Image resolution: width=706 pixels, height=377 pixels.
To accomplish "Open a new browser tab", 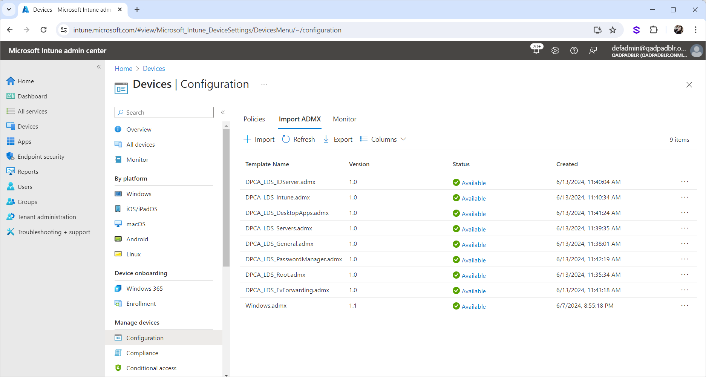I will 137,9.
